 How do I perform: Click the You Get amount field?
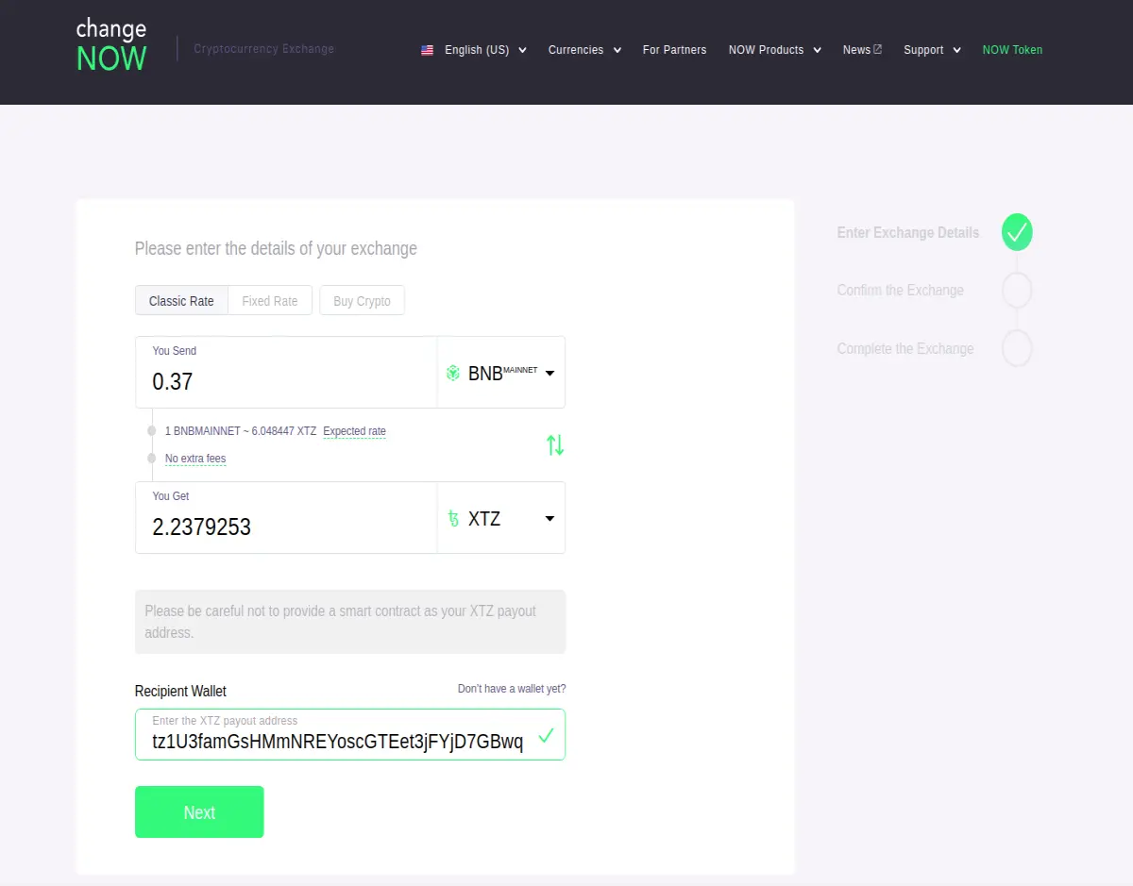(286, 518)
